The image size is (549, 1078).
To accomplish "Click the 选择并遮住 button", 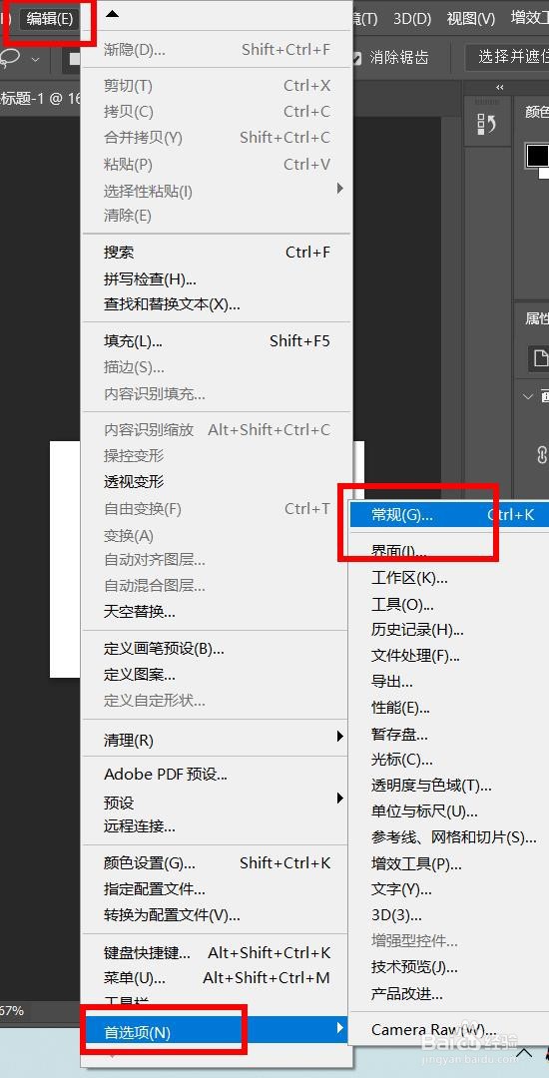I will coord(507,57).
